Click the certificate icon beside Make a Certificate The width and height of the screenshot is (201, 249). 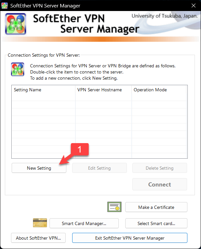114,207
